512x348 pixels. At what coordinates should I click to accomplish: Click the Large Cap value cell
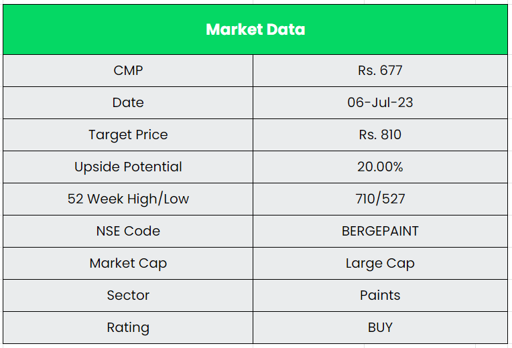[x=380, y=263]
